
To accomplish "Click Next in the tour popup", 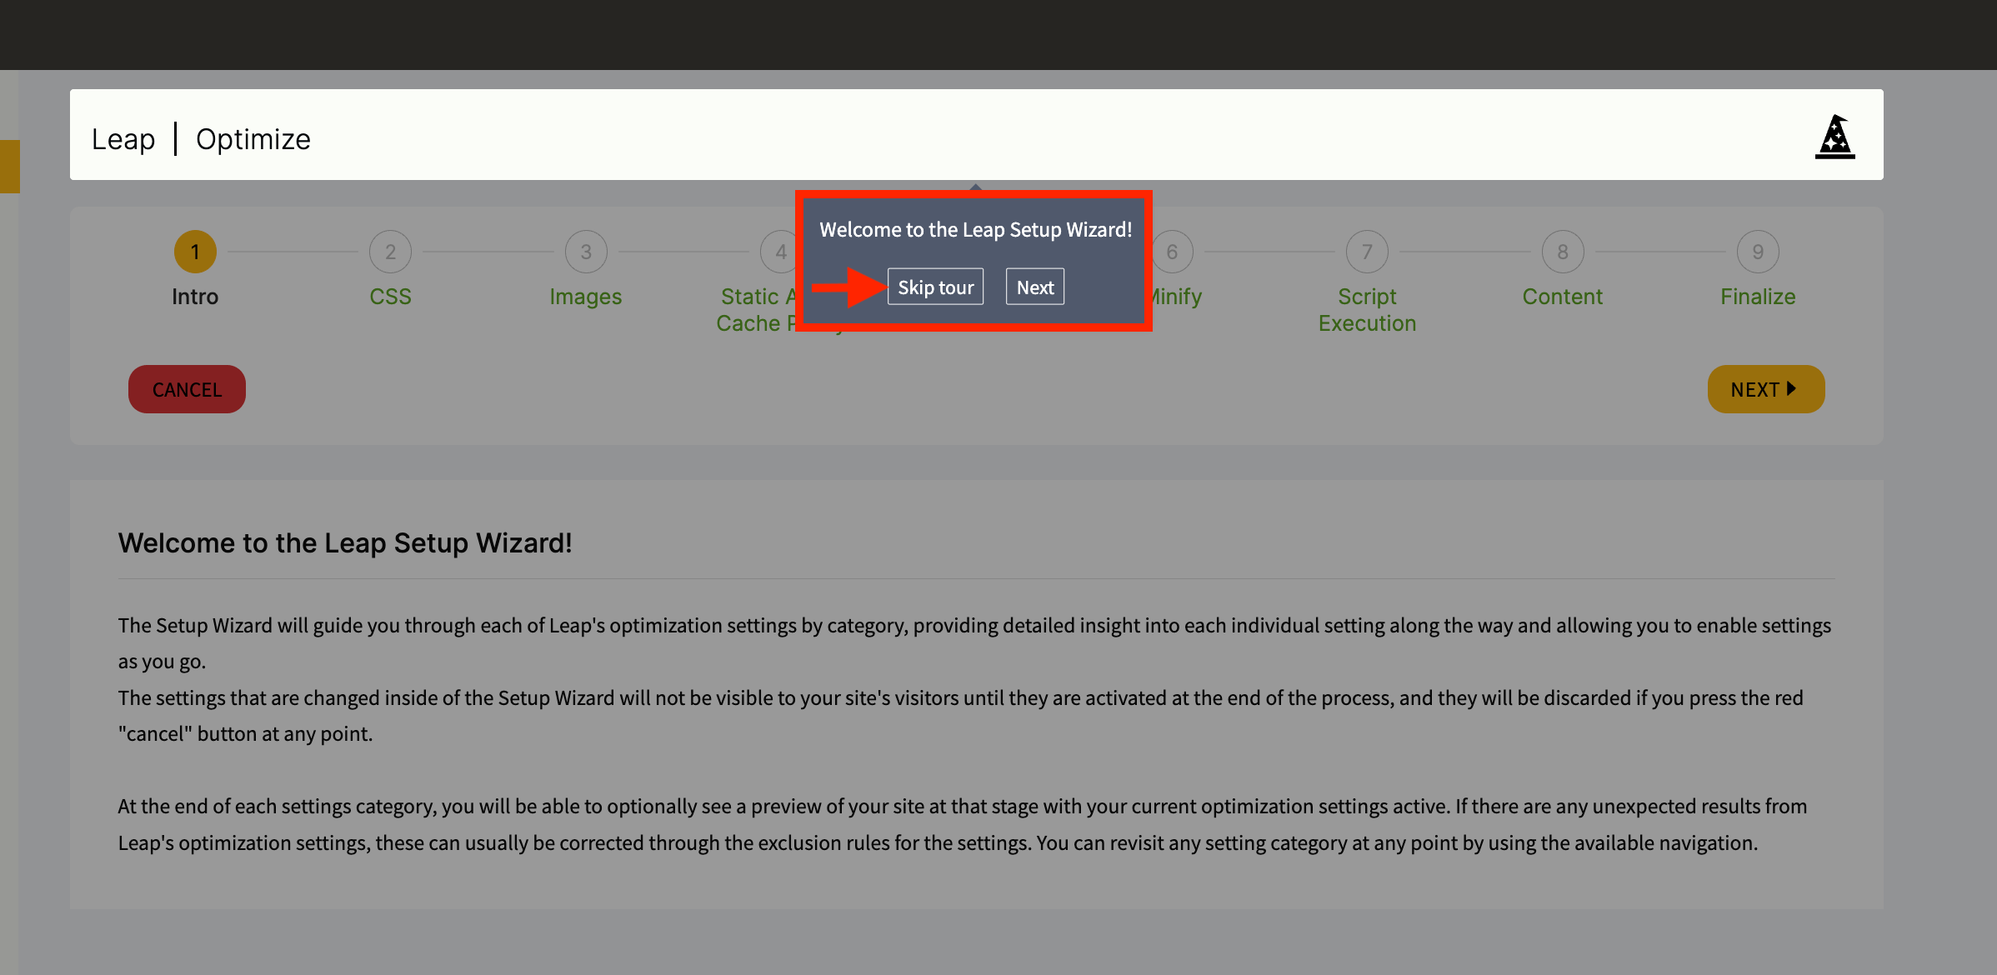I will tap(1035, 287).
